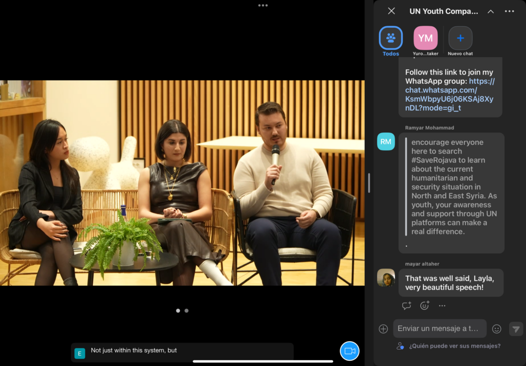Click the three-dot multitasking handle at top
The image size is (526, 366).
coord(263,5)
